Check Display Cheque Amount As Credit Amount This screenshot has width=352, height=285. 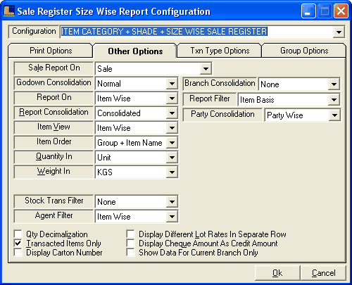point(130,243)
